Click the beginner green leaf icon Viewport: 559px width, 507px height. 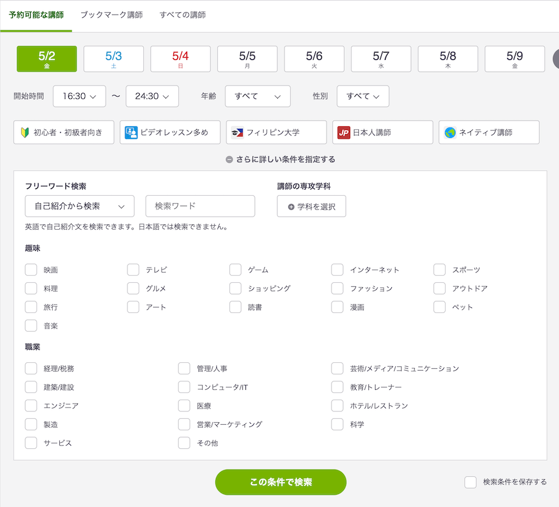pos(25,132)
